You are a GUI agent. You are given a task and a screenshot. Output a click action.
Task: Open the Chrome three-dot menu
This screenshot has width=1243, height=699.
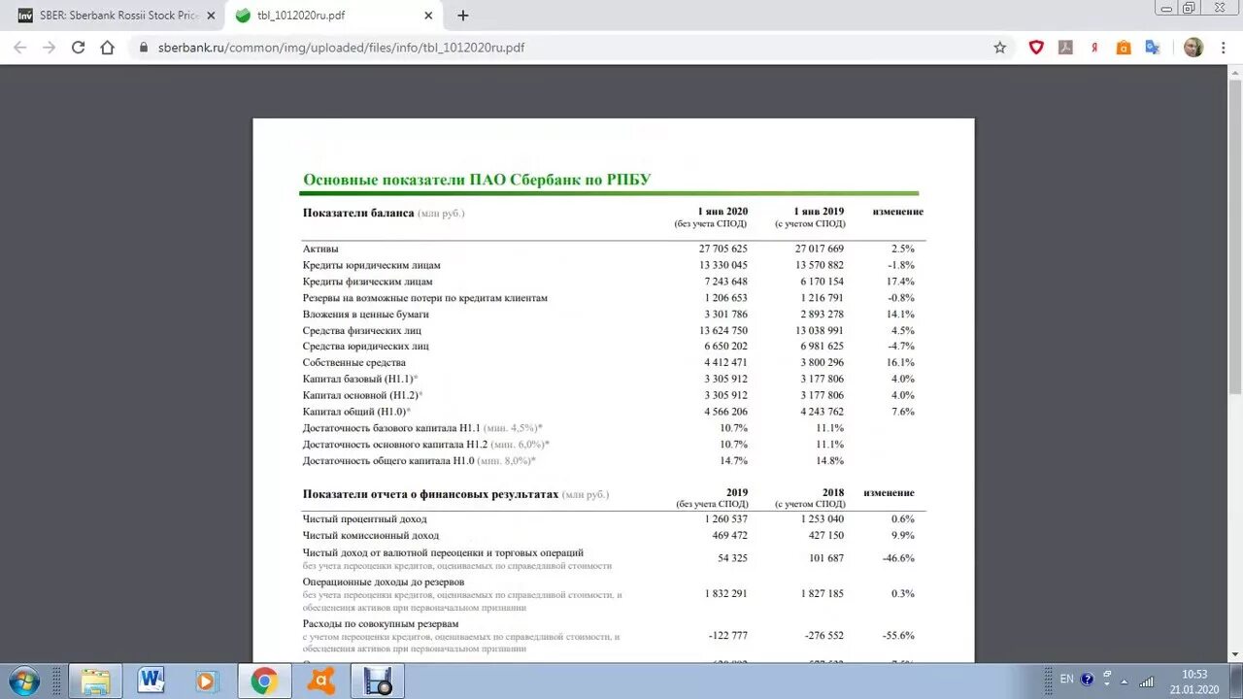pyautogui.click(x=1223, y=47)
